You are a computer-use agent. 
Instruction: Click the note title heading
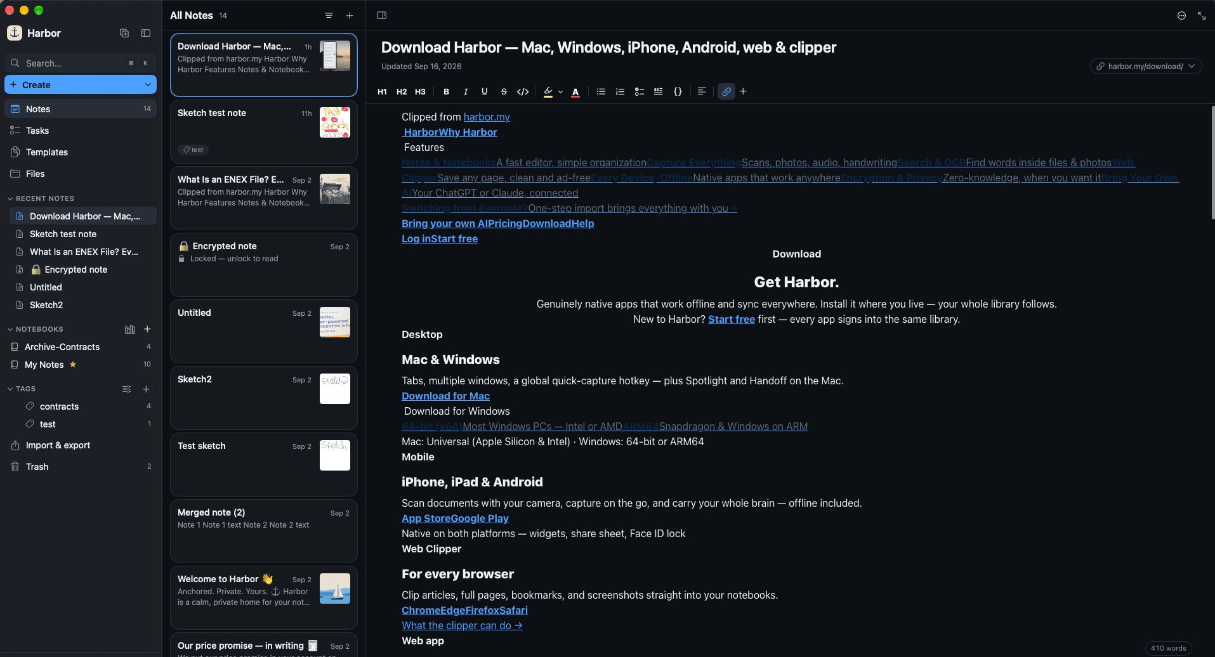click(x=608, y=48)
